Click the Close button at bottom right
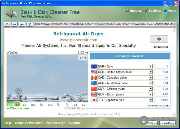 click(167, 123)
